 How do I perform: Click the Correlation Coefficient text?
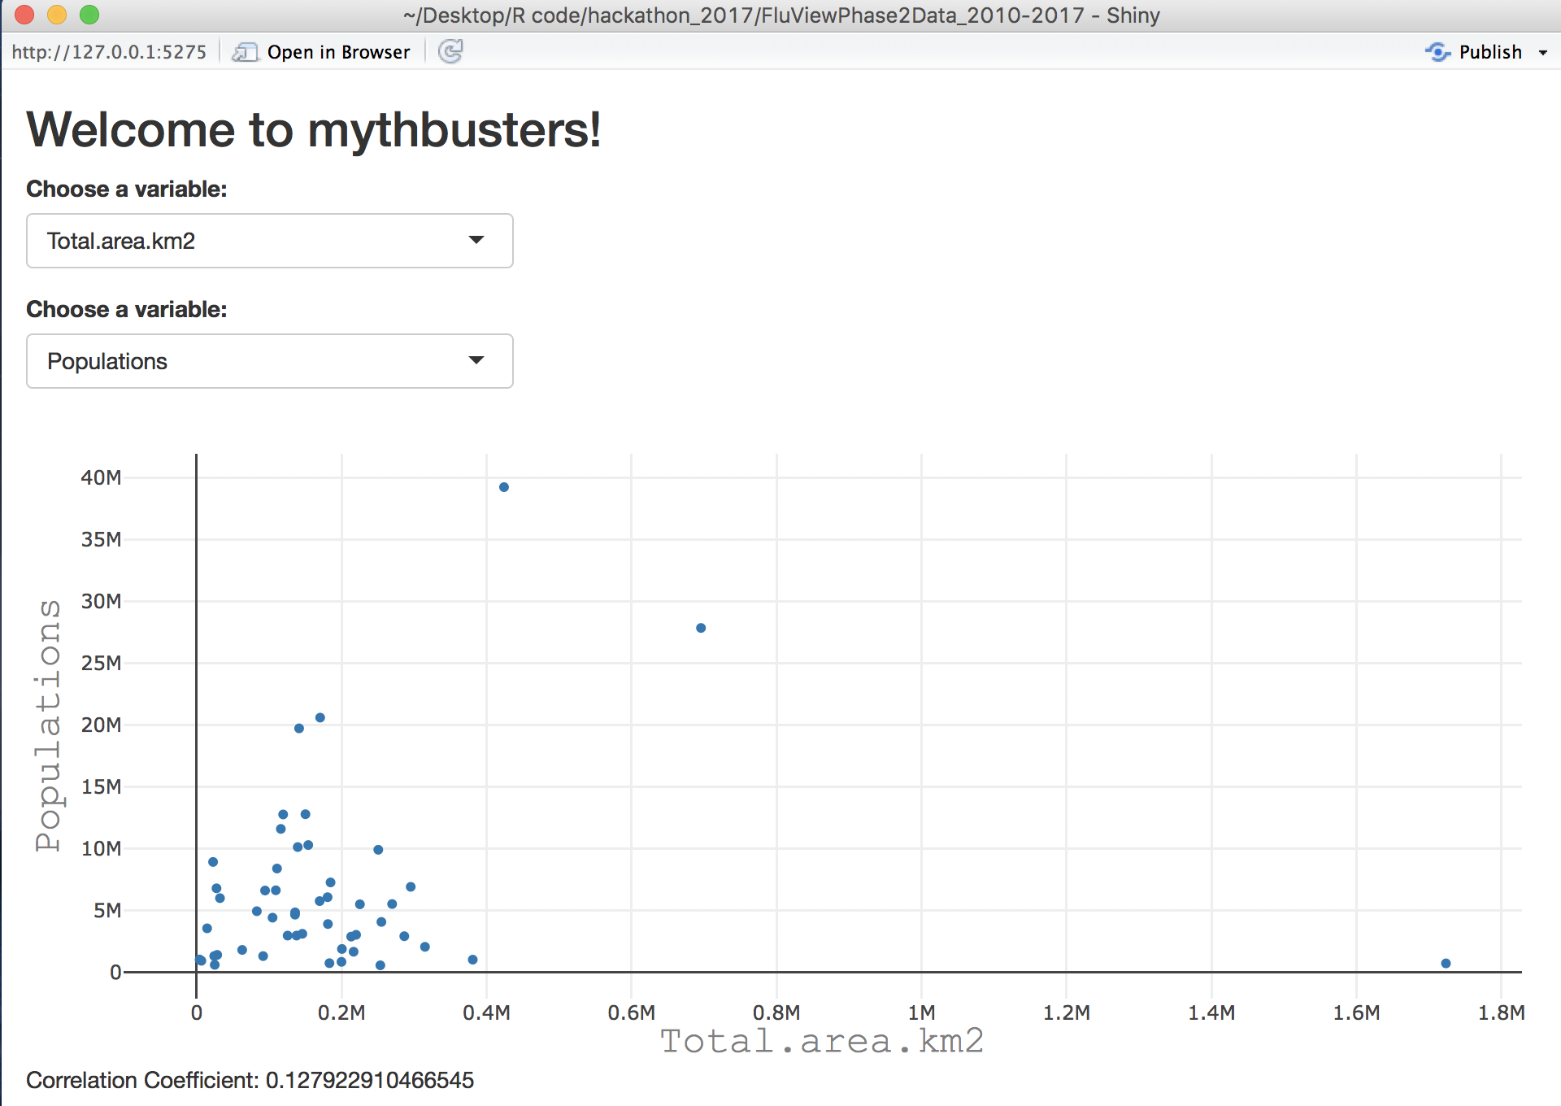point(250,1080)
